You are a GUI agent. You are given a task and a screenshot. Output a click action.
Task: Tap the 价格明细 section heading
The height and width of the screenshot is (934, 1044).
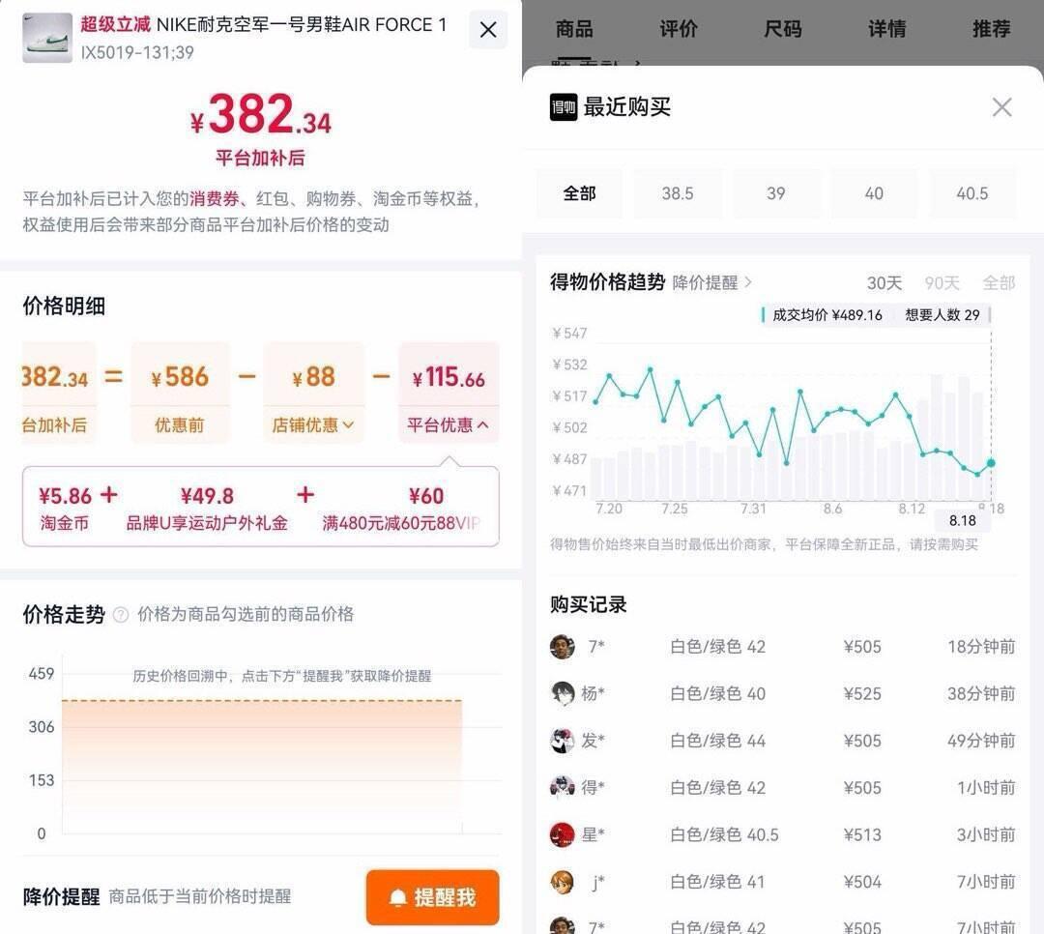click(x=64, y=306)
